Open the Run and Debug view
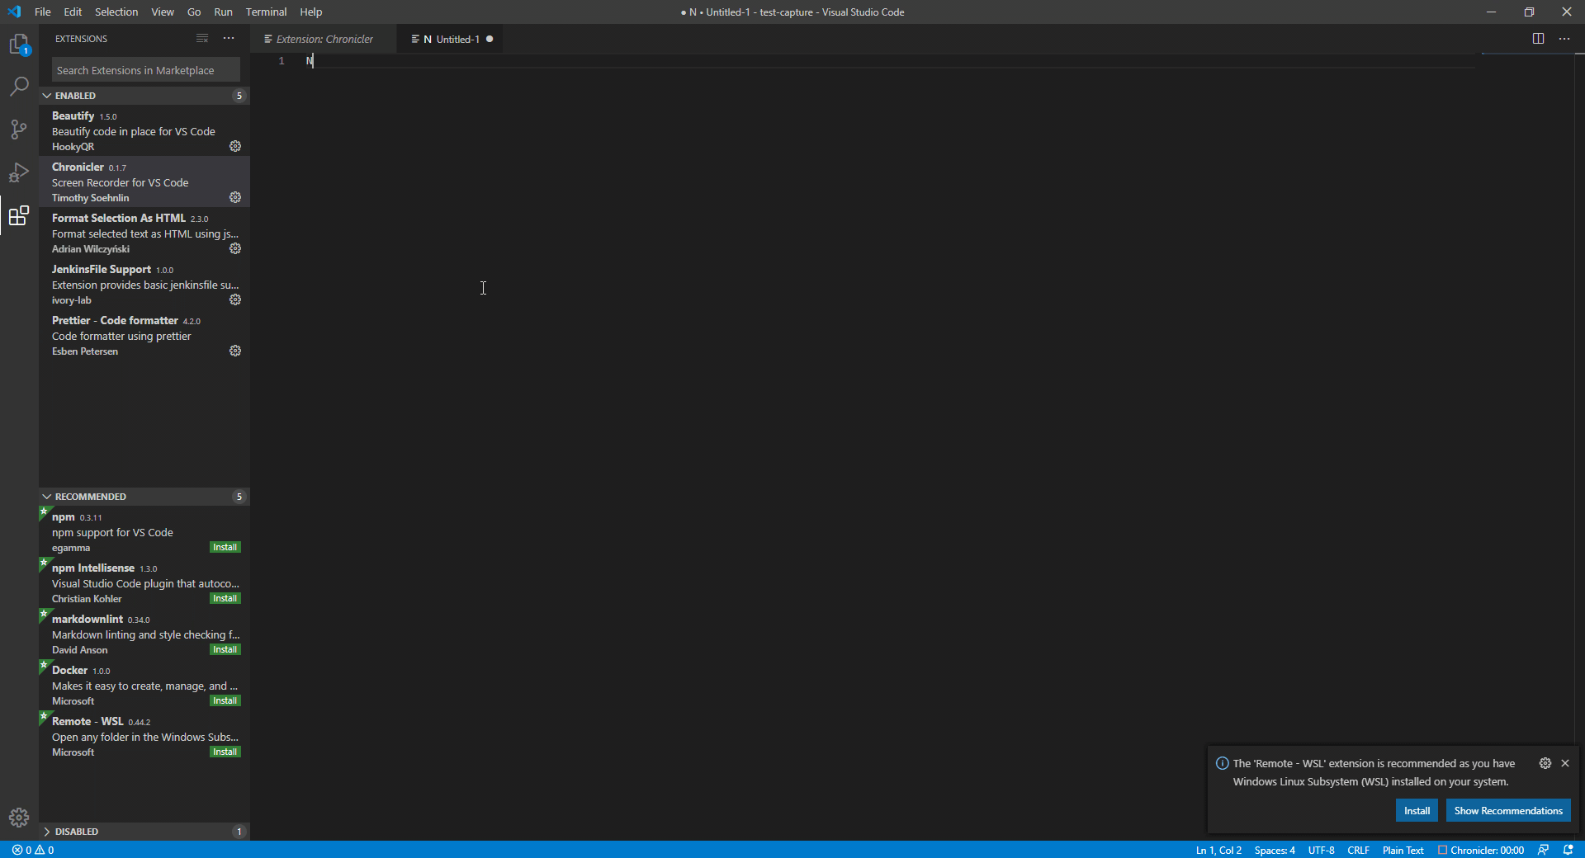The image size is (1585, 858). click(x=19, y=172)
